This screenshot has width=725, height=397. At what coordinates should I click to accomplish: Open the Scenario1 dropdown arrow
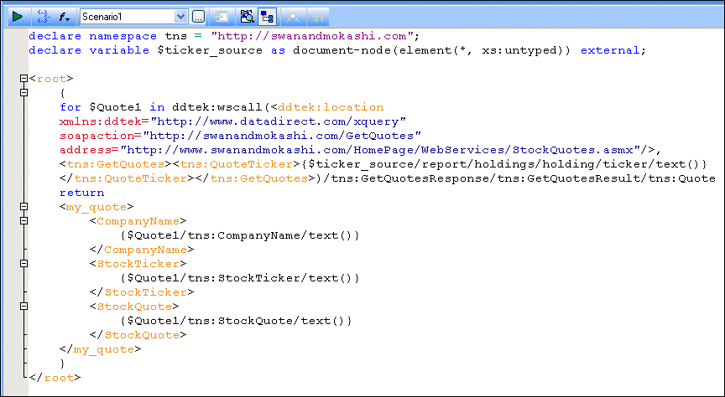pos(181,16)
